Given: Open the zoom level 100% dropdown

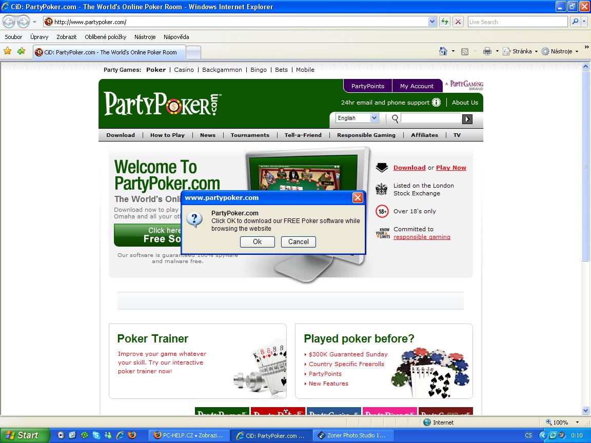Looking at the screenshot, I should tap(577, 422).
